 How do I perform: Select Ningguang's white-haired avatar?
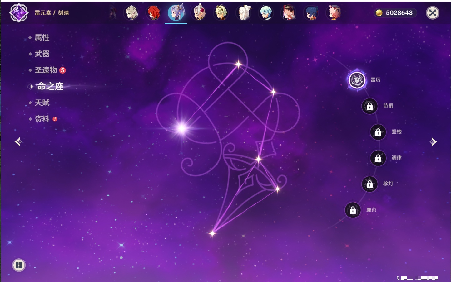click(244, 13)
